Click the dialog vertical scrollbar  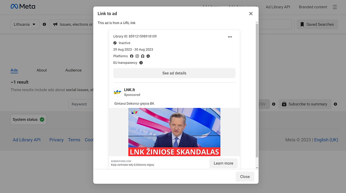click(x=257, y=90)
